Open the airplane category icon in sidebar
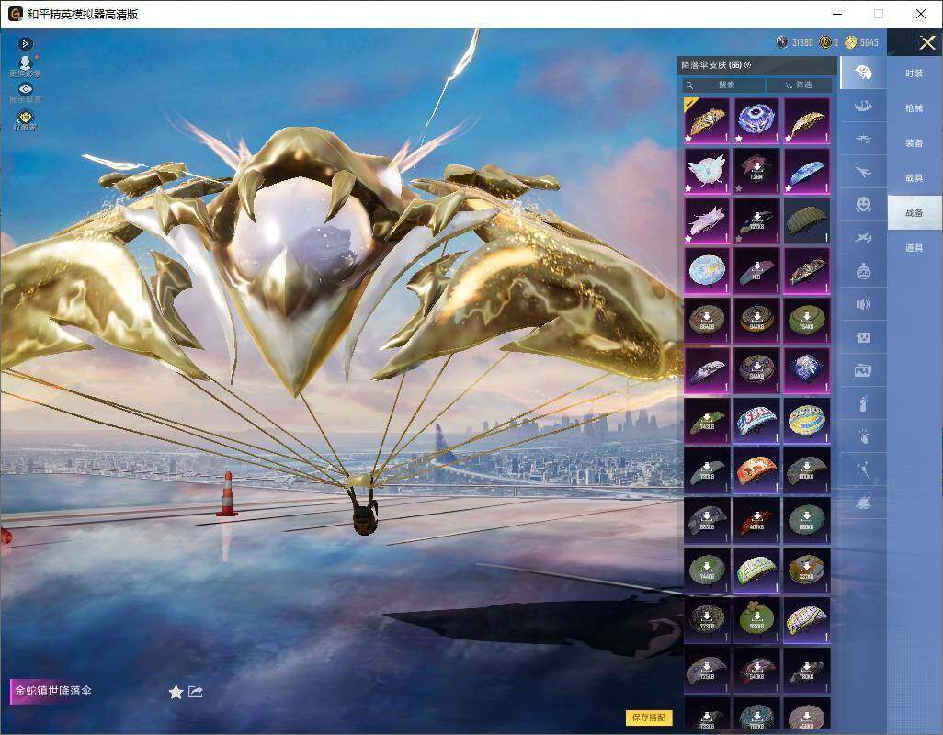This screenshot has height=735, width=943. coord(863,173)
